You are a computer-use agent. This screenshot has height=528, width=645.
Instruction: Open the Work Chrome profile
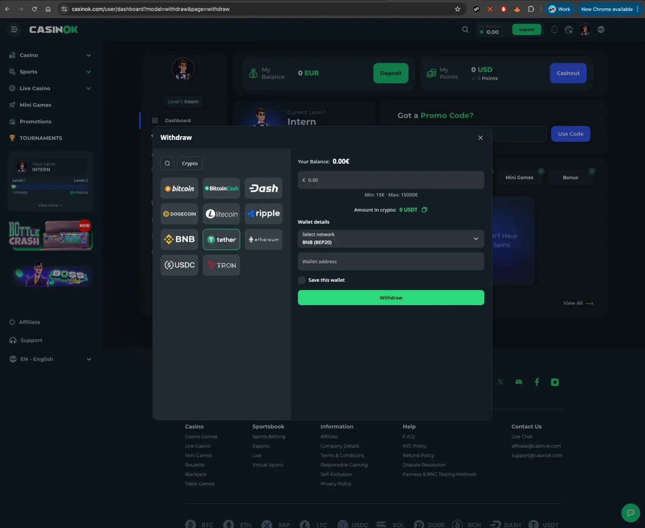pyautogui.click(x=560, y=9)
